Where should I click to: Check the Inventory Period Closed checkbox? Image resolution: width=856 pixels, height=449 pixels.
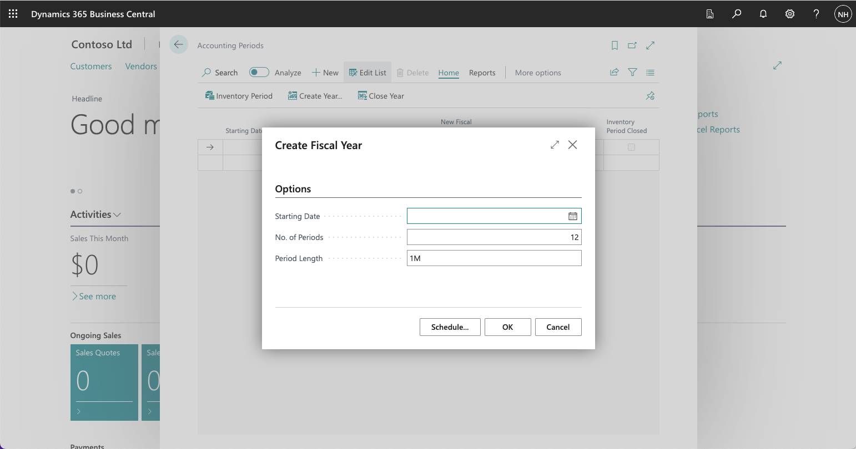coord(631,147)
